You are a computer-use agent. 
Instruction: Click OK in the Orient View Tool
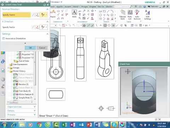tap(30, 48)
